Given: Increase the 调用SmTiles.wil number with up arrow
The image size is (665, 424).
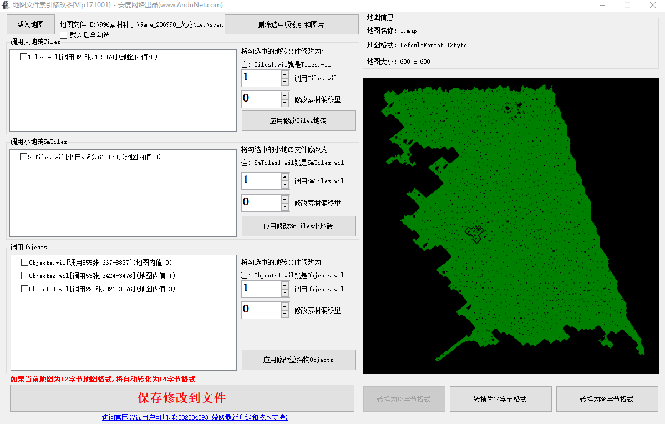Looking at the screenshot, I should pyautogui.click(x=285, y=177).
